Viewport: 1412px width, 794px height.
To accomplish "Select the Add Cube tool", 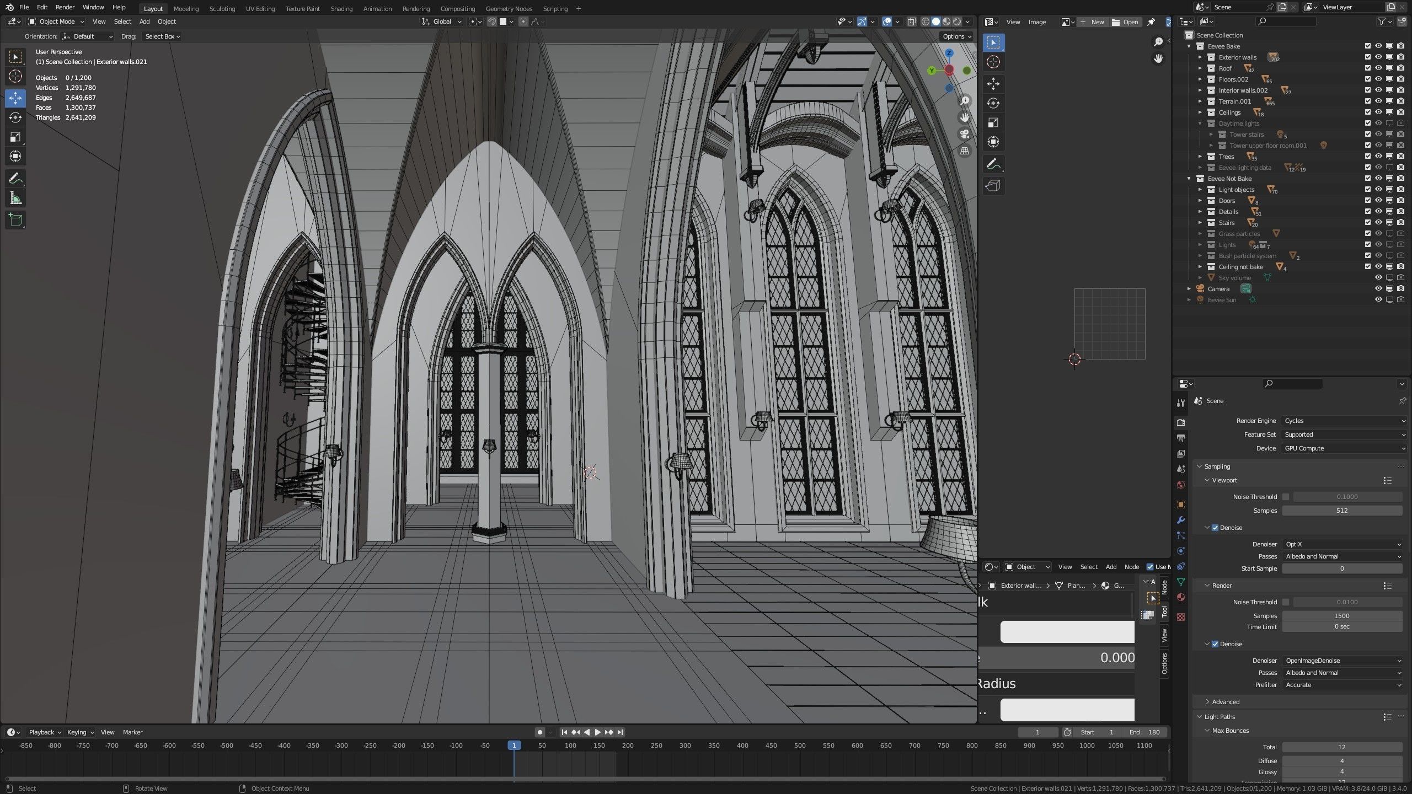I will click(15, 220).
